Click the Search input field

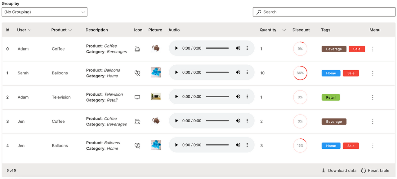coord(324,12)
